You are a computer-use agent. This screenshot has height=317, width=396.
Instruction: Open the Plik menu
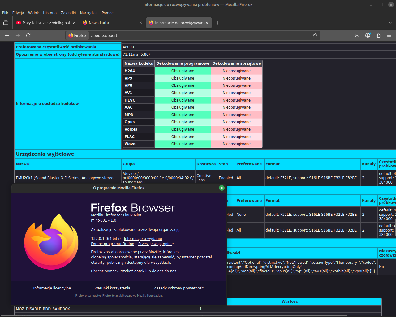tap(5, 13)
